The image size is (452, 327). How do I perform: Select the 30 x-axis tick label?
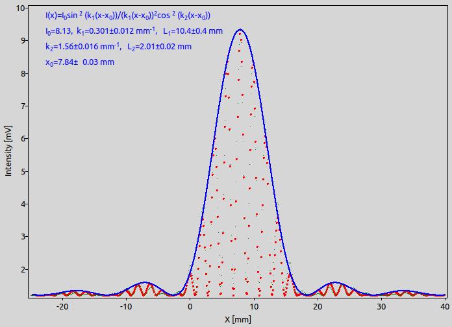pos(381,307)
